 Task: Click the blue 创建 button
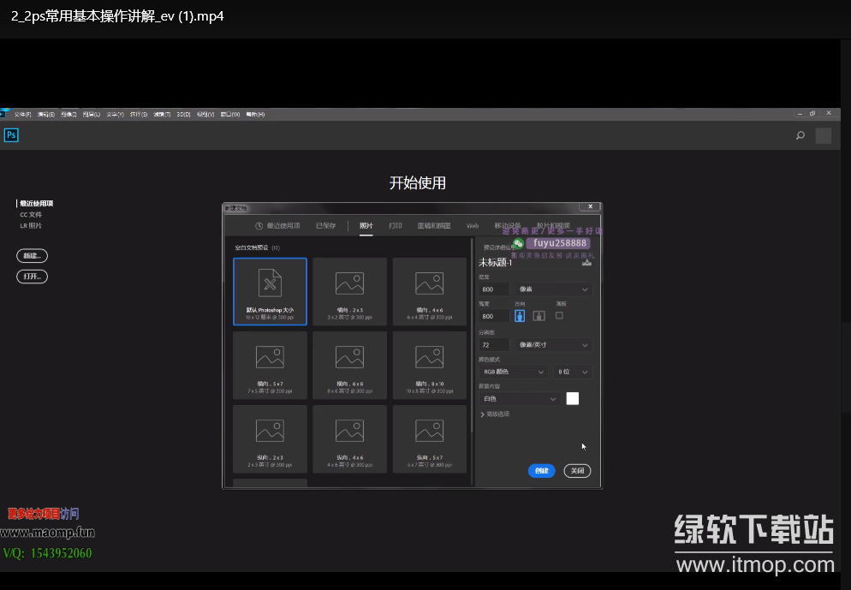[x=542, y=471]
